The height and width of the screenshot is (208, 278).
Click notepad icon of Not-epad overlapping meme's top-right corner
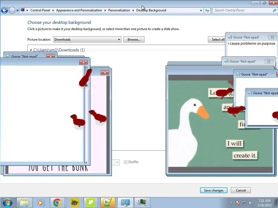(x=238, y=74)
